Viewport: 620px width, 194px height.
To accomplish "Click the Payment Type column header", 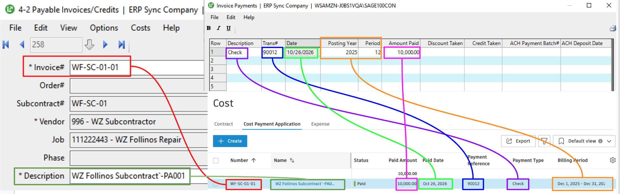I will 528,160.
